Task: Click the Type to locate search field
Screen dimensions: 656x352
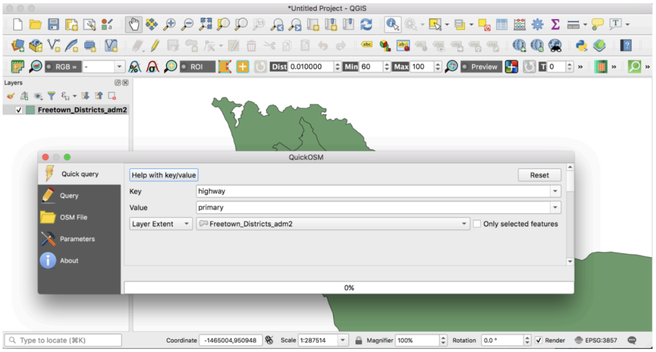Action: (x=63, y=340)
